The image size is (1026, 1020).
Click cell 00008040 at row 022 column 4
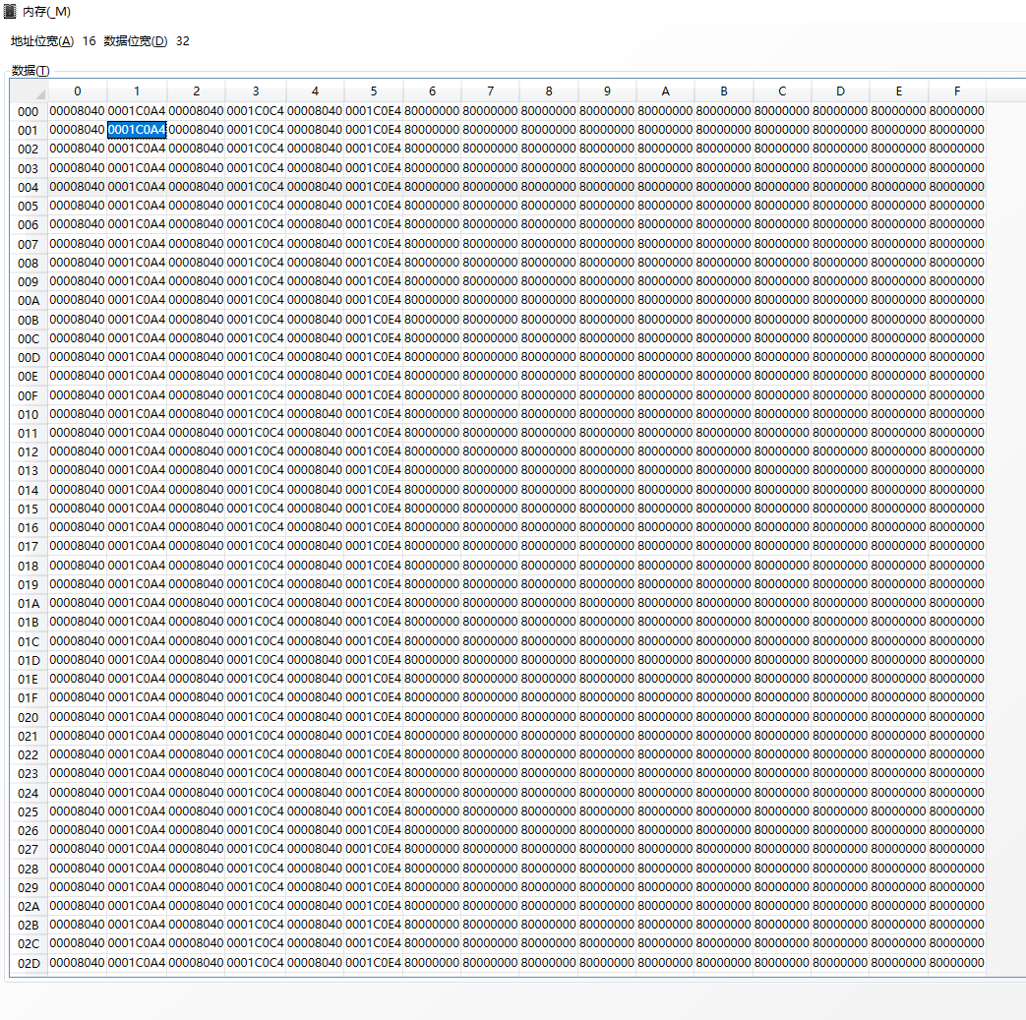[x=315, y=754]
